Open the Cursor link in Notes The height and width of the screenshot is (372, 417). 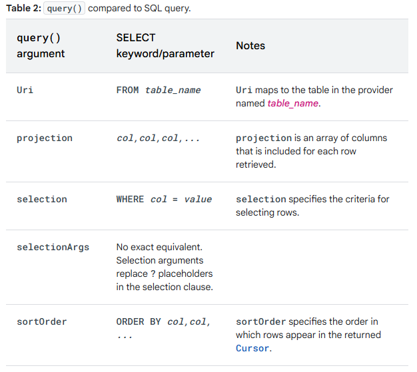coord(252,348)
